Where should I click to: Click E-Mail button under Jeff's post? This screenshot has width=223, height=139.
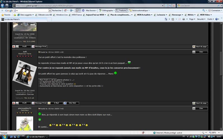(55, 103)
